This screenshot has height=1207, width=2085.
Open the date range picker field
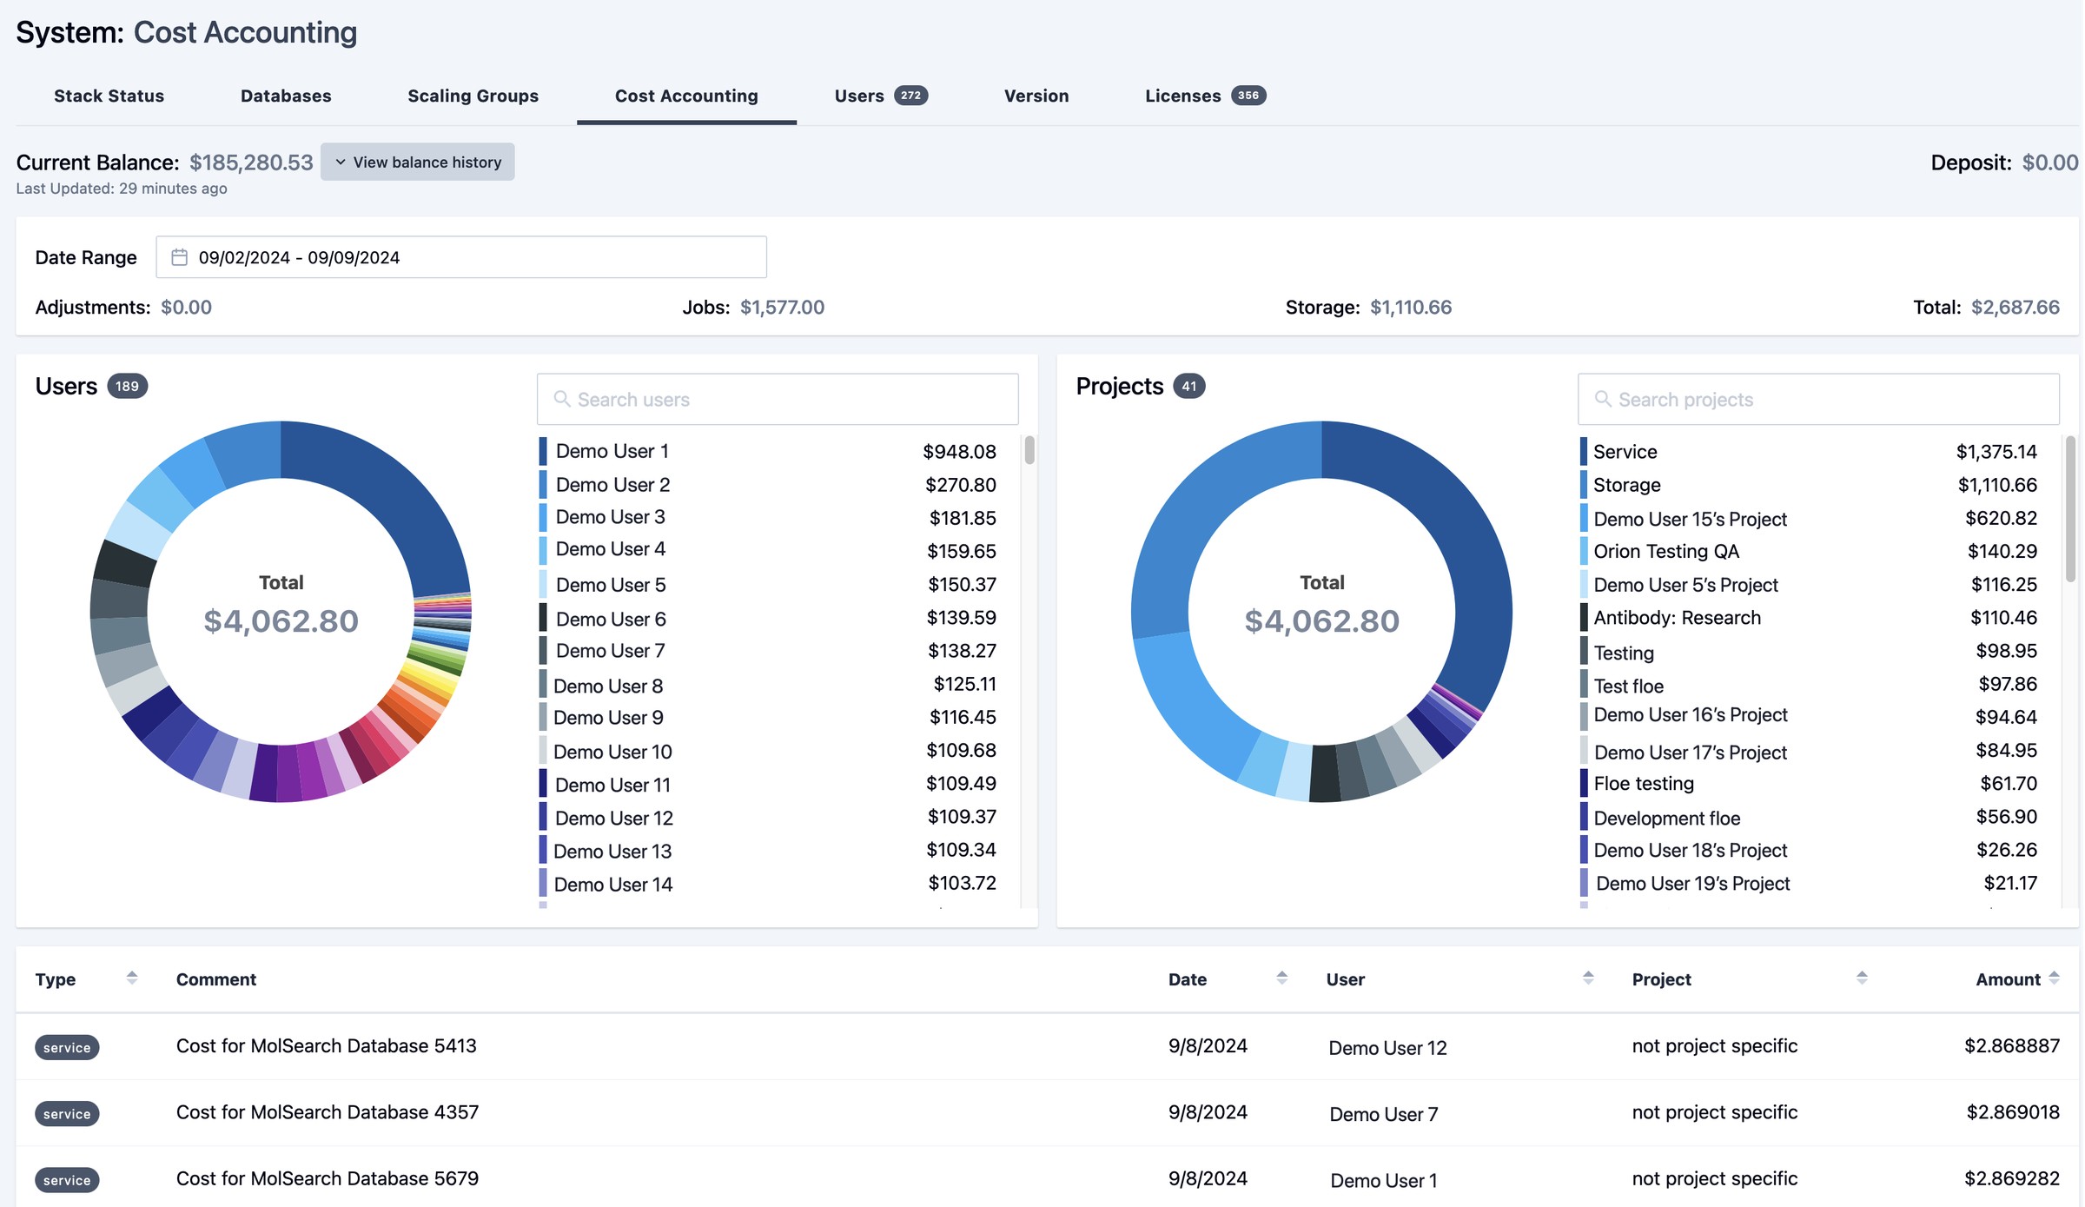tap(460, 257)
